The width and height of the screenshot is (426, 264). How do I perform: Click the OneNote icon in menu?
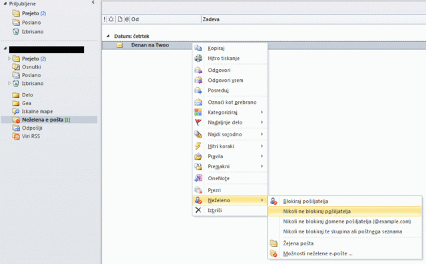click(198, 178)
